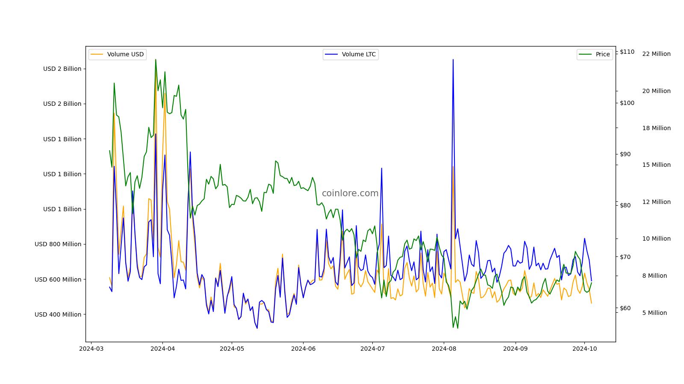Click the $70 price axis label
Viewport: 684px width, 384px height.
[625, 256]
